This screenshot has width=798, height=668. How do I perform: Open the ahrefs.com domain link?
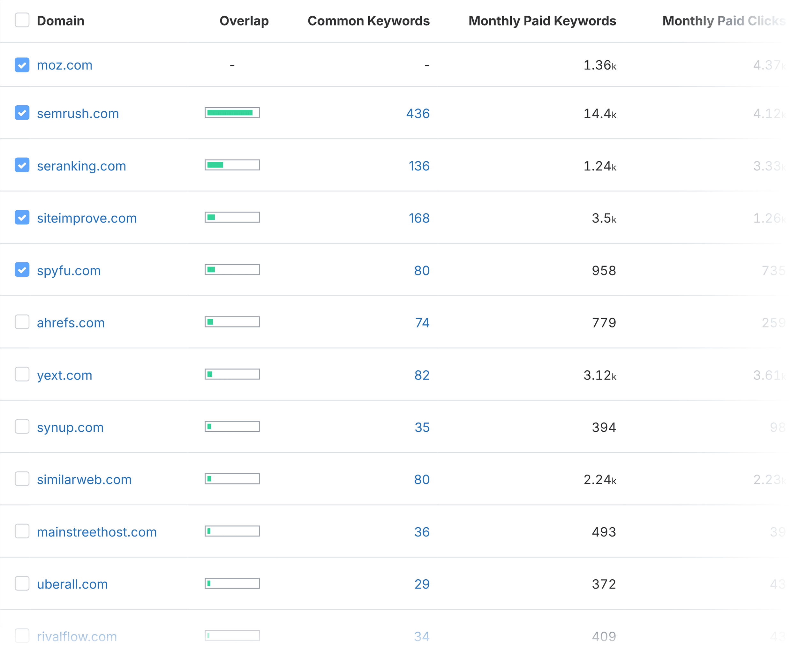[x=71, y=323]
